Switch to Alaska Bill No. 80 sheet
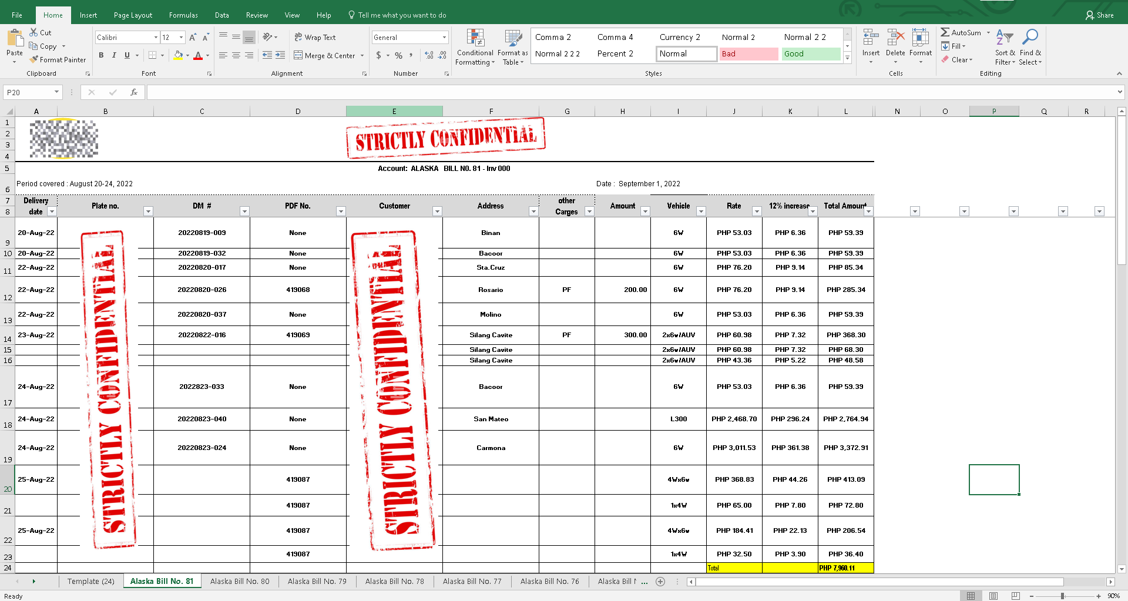The image size is (1128, 601). point(240,581)
